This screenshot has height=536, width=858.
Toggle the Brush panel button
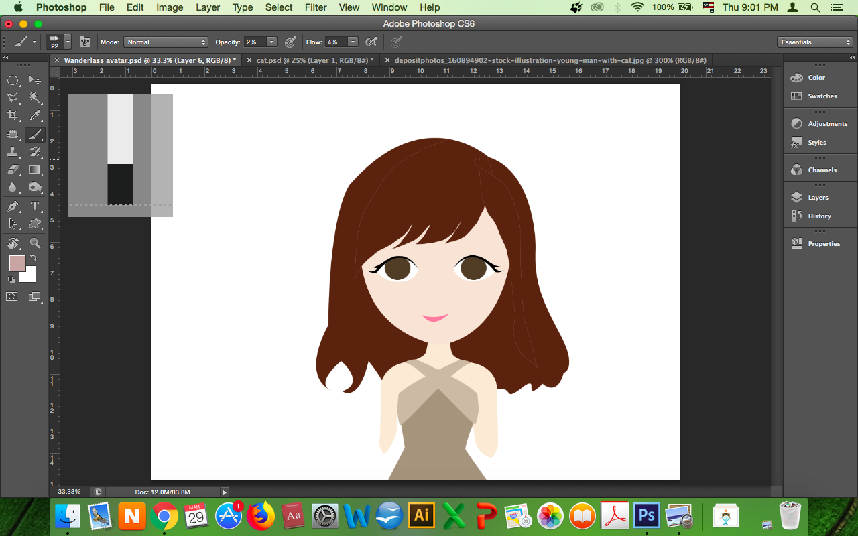coord(85,42)
